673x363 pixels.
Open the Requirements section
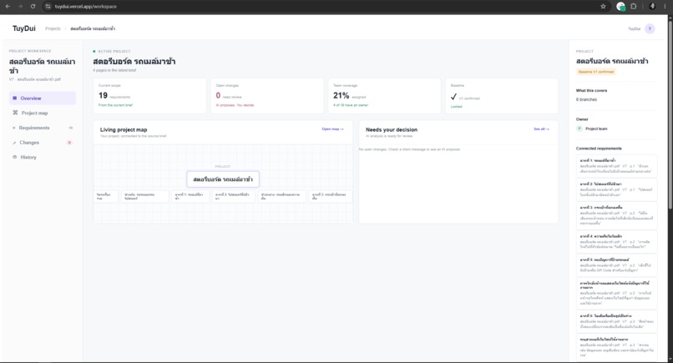(43, 128)
